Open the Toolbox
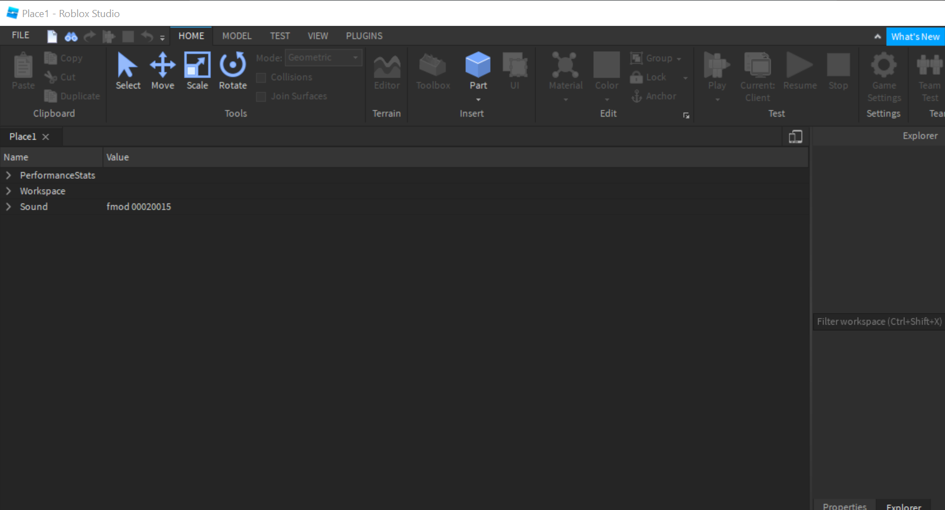Screen dimensions: 945x510 point(433,71)
